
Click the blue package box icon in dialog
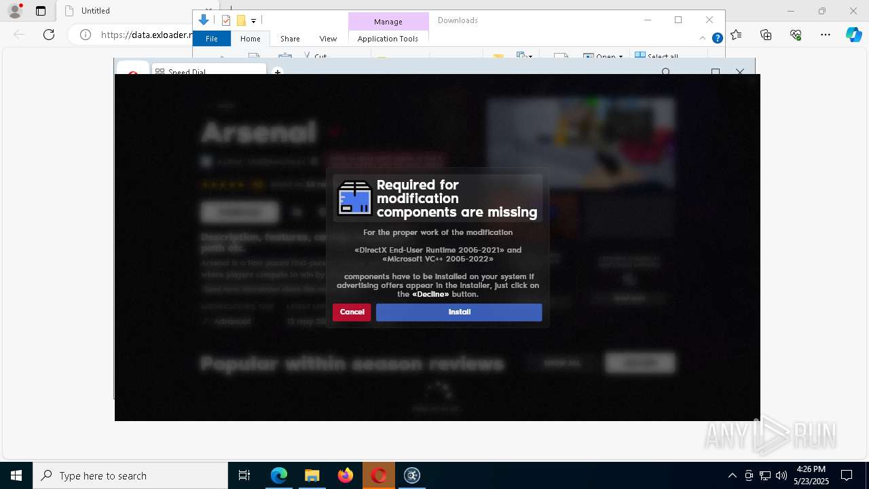coord(354,198)
